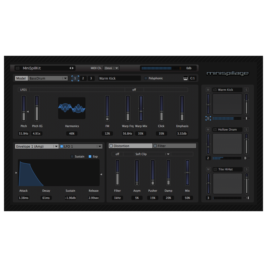Enable the Distortion effect checkbox
Screen dimensions: 267x267
click(111, 146)
